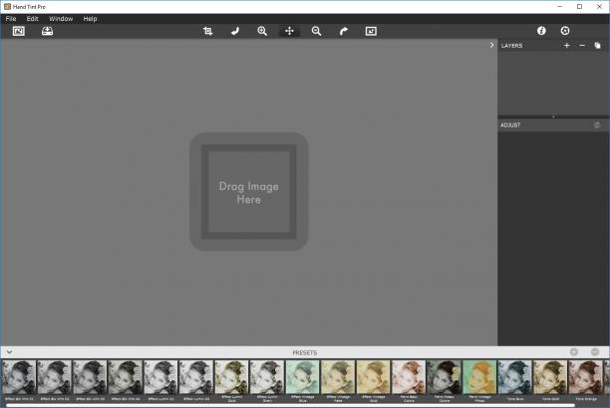Click the Fit Image to Screen icon
Image resolution: width=610 pixels, height=408 pixels.
pyautogui.click(x=371, y=31)
